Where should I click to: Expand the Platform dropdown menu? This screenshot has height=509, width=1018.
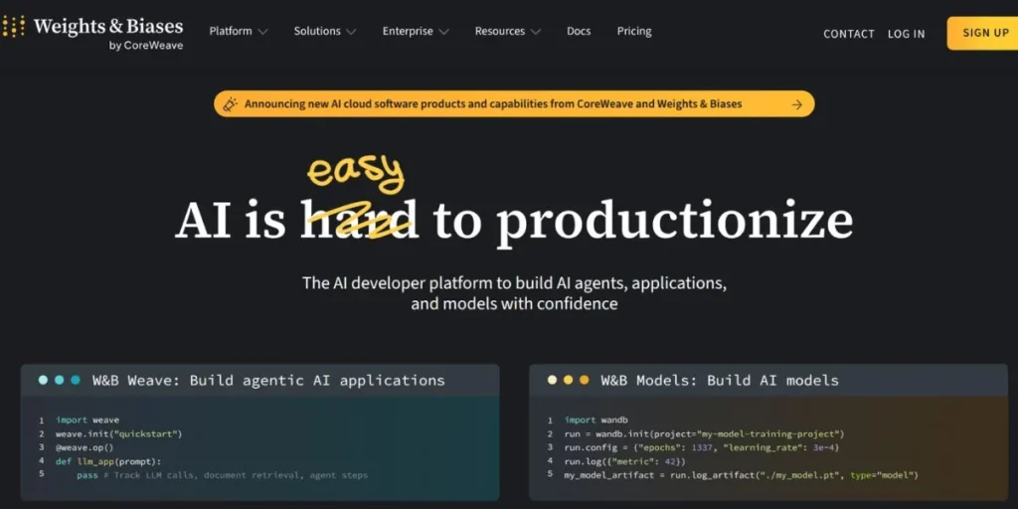[239, 32]
